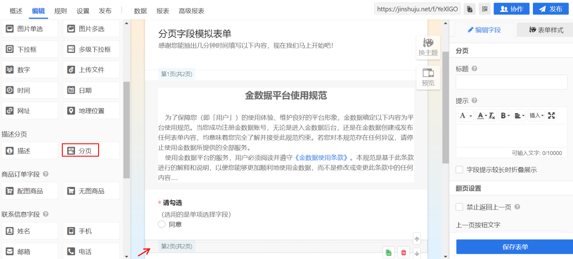Screen dimensions: 573x259
Task: Click the 标题 title input field
Action: pos(512,82)
